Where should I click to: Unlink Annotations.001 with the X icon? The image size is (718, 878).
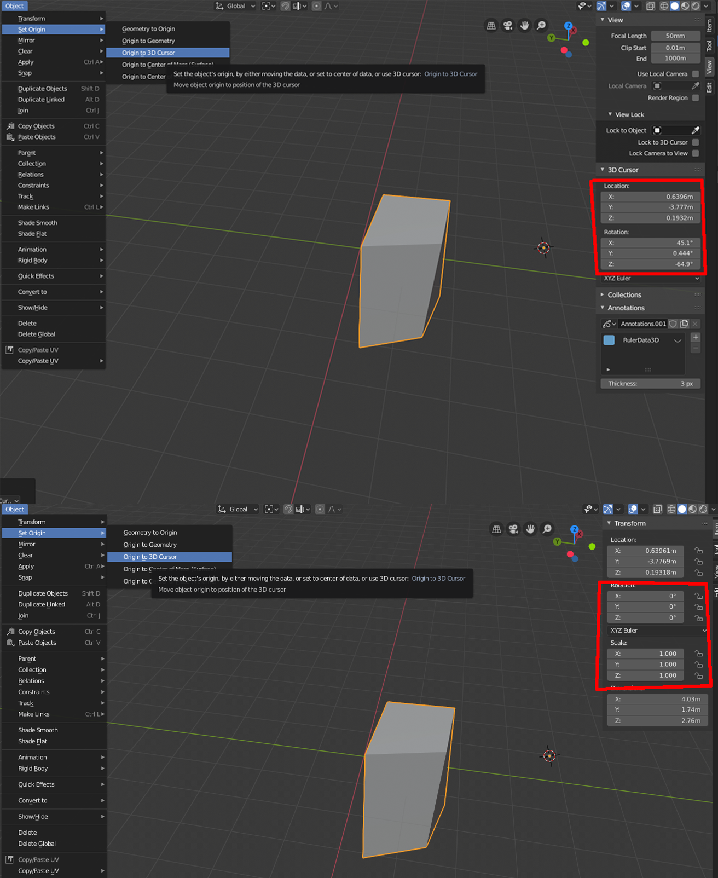click(695, 324)
